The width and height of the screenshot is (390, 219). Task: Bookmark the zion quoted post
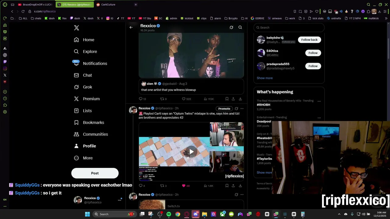[x=227, y=99]
